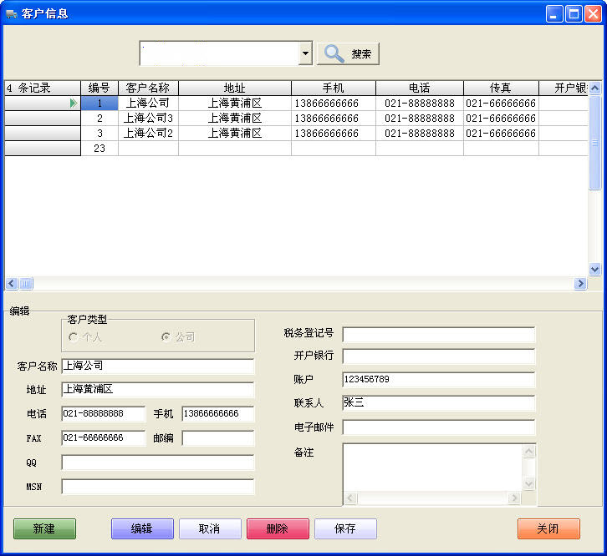The image size is (607, 556).
Task: Click the 邮编 input field
Action: 218,438
